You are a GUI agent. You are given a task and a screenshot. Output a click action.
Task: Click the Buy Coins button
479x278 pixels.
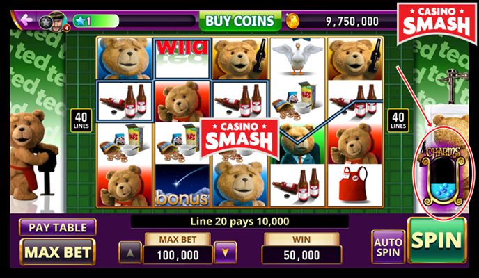[239, 21]
